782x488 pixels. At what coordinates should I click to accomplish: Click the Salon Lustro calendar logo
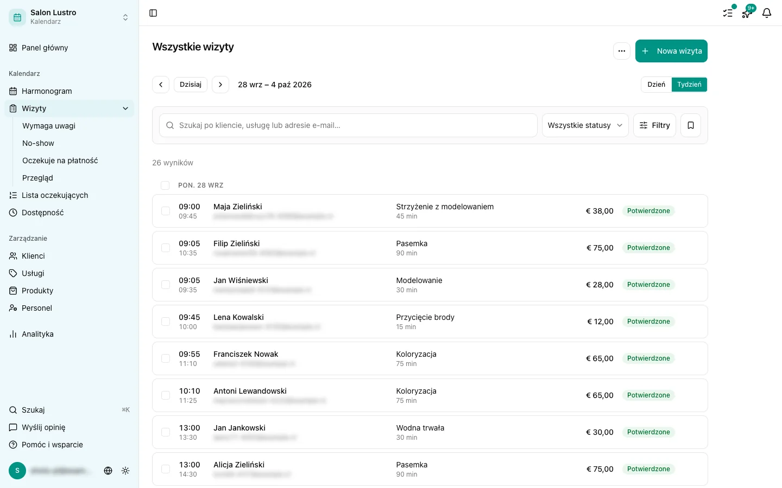tap(17, 17)
